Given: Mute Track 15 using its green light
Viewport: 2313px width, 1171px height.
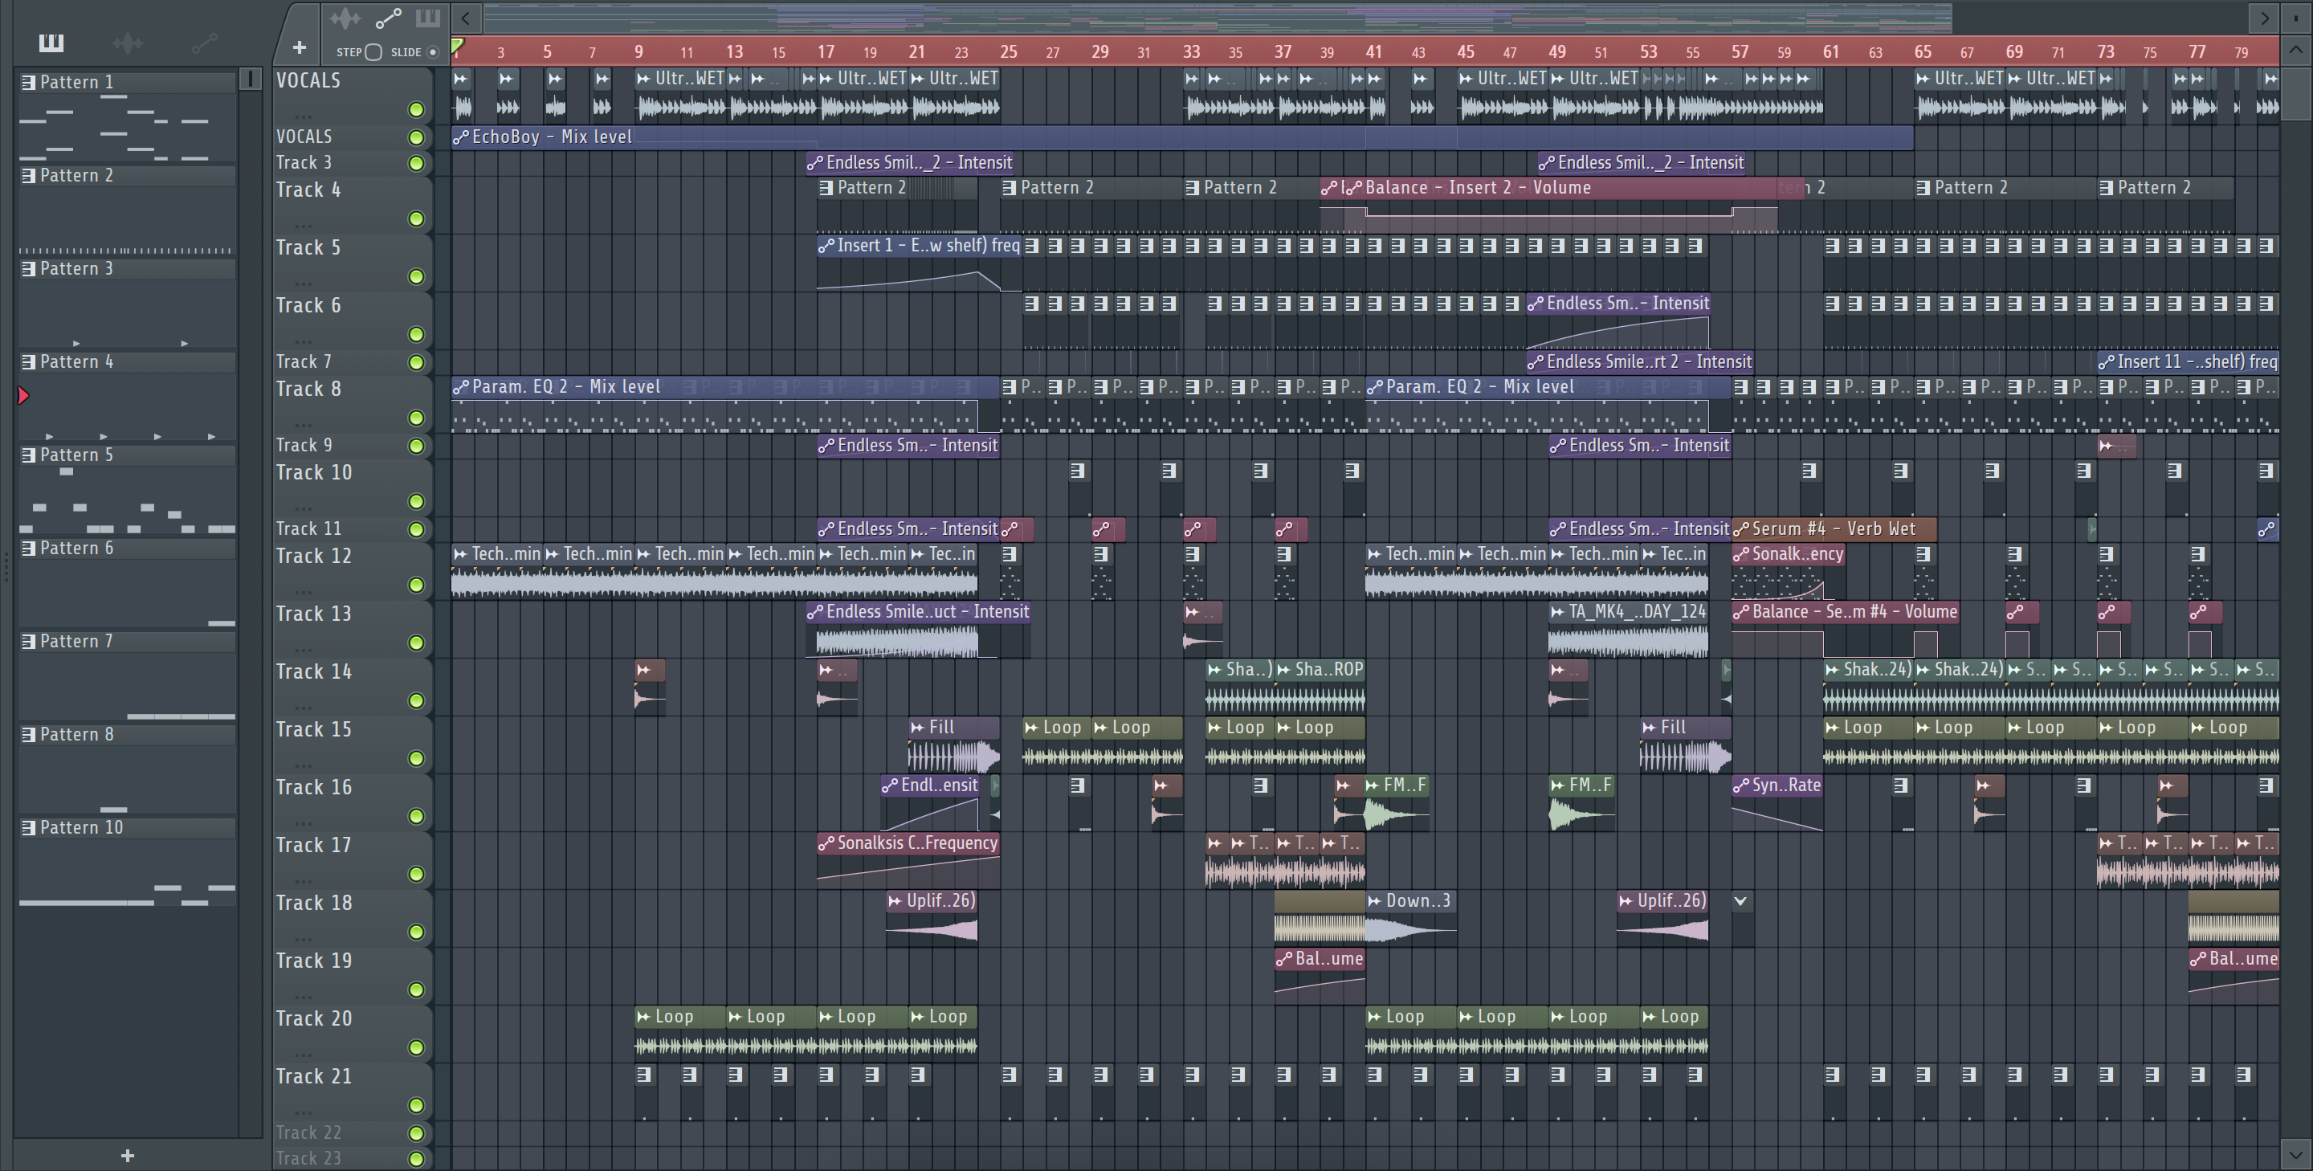Looking at the screenshot, I should pos(416,758).
